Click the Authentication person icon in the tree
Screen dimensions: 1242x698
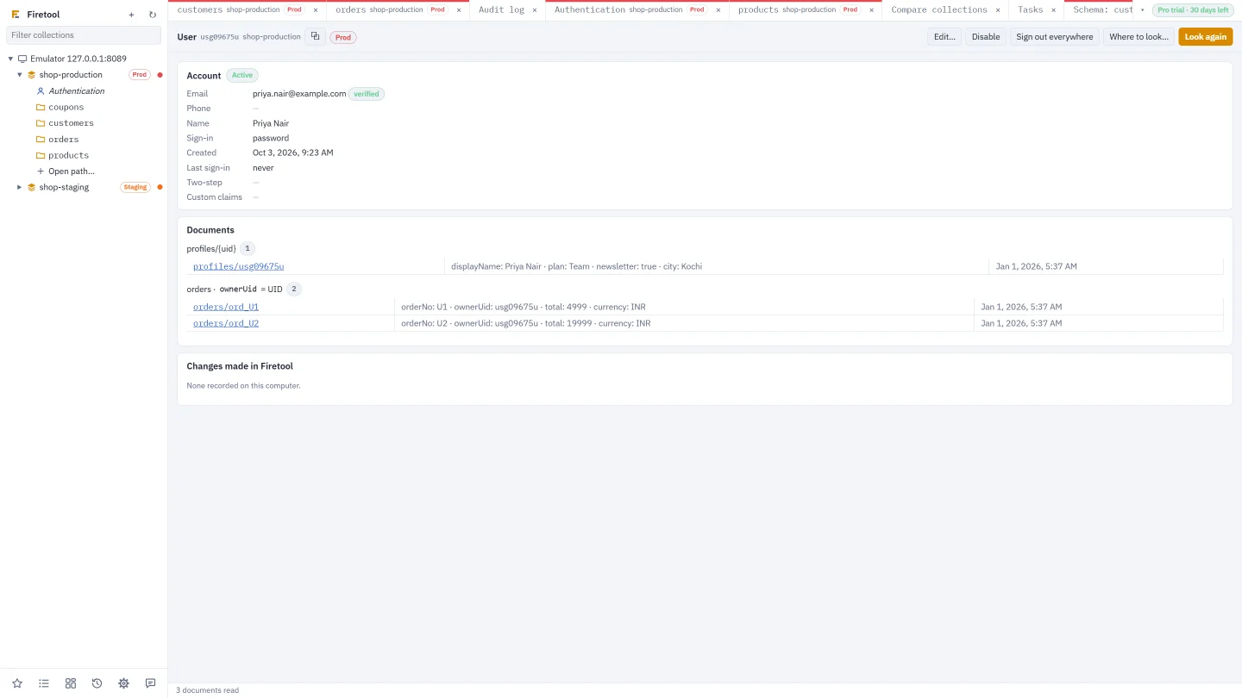point(41,90)
